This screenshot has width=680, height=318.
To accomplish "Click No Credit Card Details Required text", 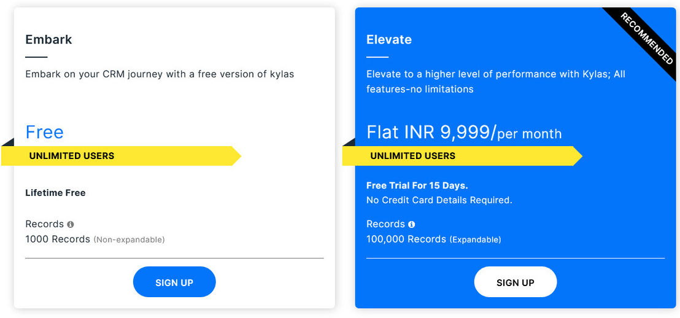I will 439,200.
